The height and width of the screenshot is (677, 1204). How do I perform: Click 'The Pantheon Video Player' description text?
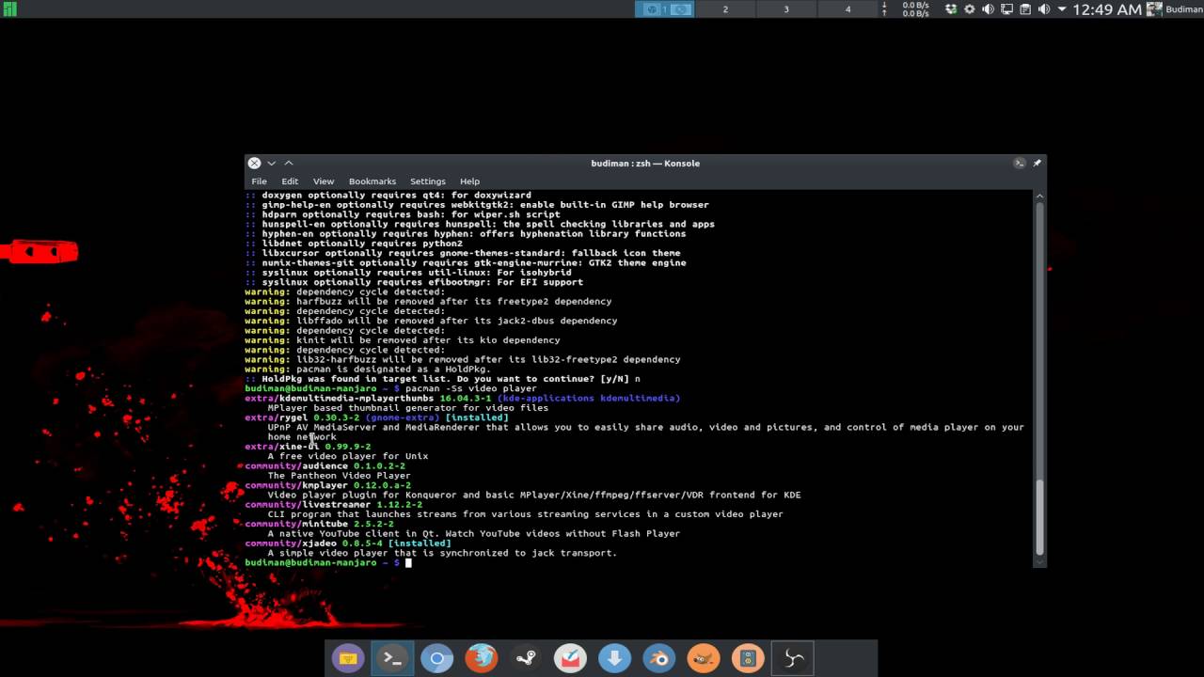339,476
